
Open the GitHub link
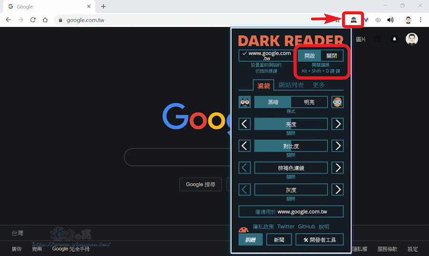(x=306, y=226)
